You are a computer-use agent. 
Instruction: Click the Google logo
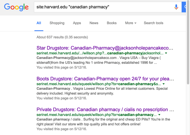click(16, 7)
